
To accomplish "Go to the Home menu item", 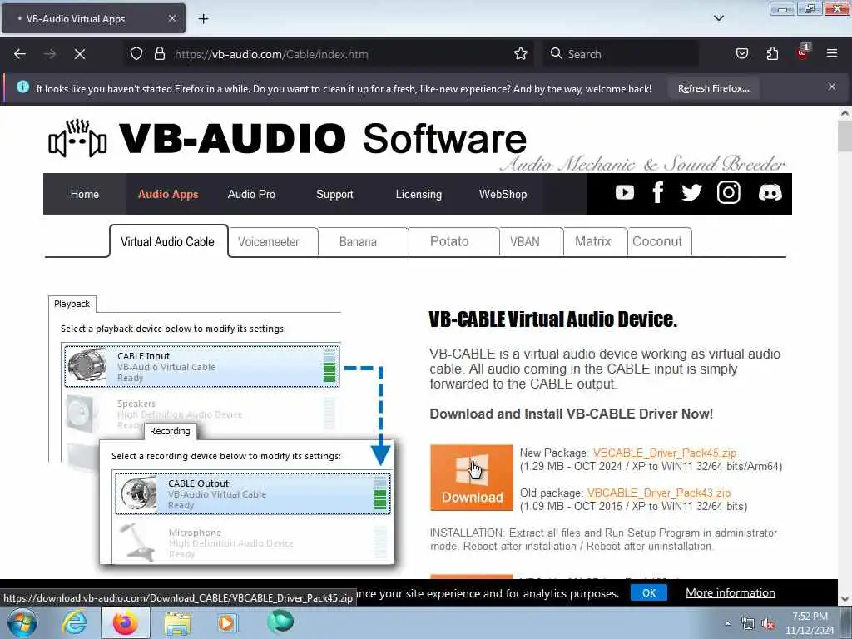I will (85, 194).
